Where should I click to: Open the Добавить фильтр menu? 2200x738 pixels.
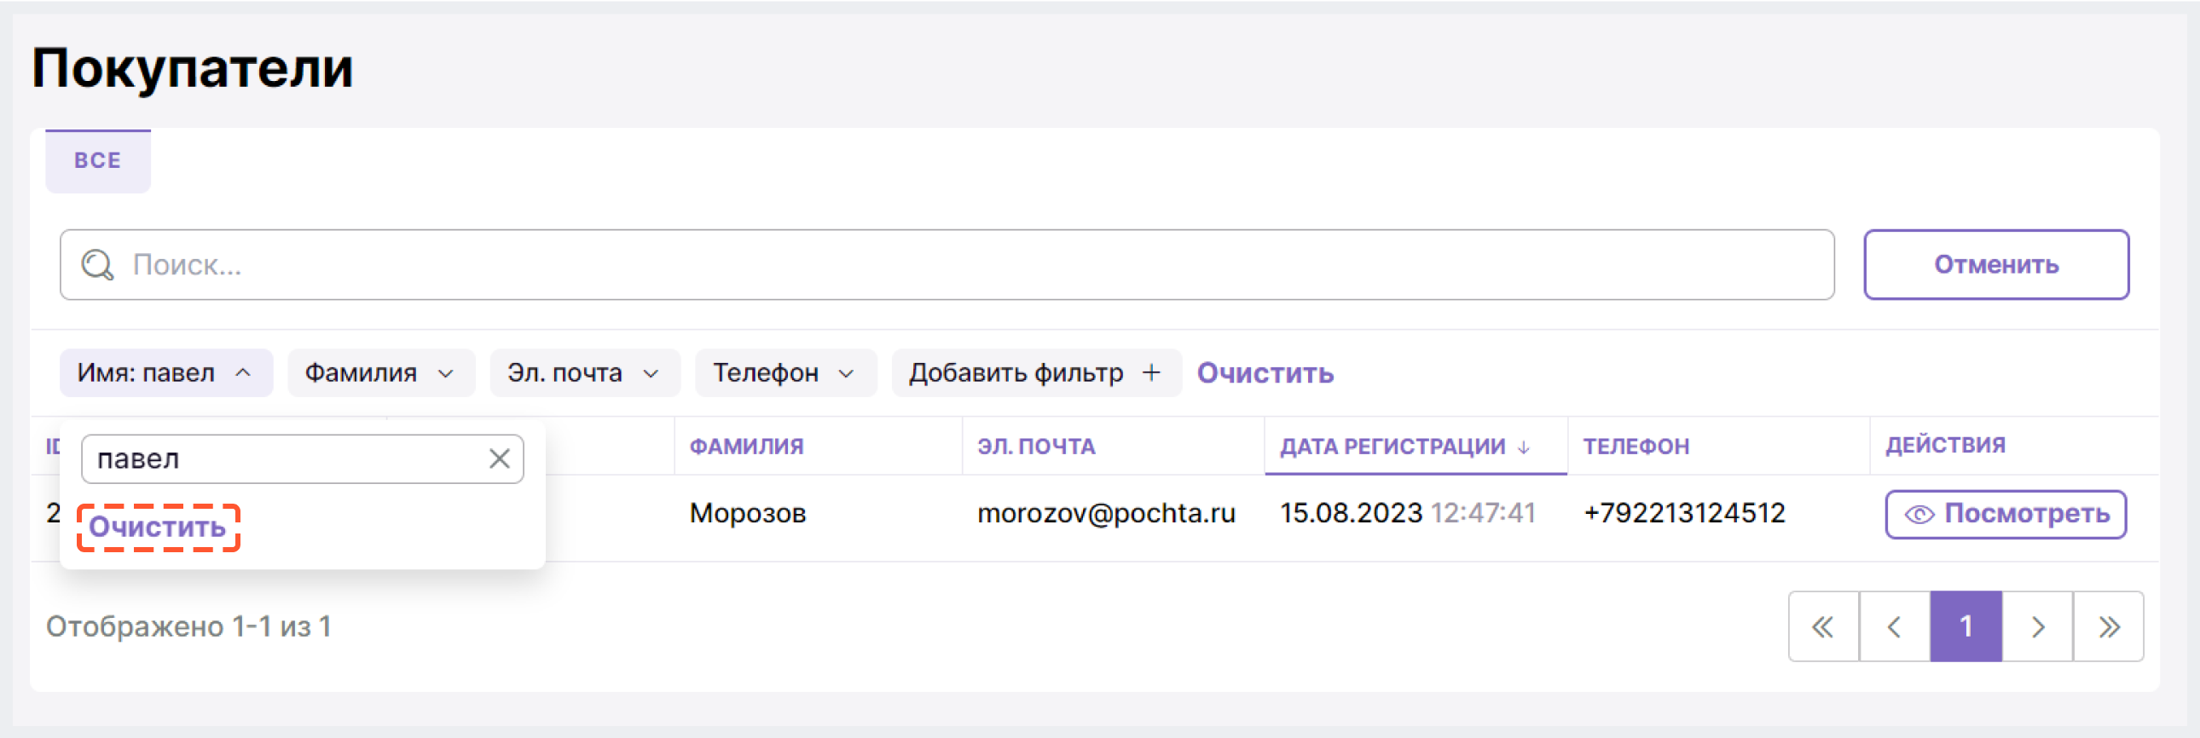click(x=1036, y=373)
